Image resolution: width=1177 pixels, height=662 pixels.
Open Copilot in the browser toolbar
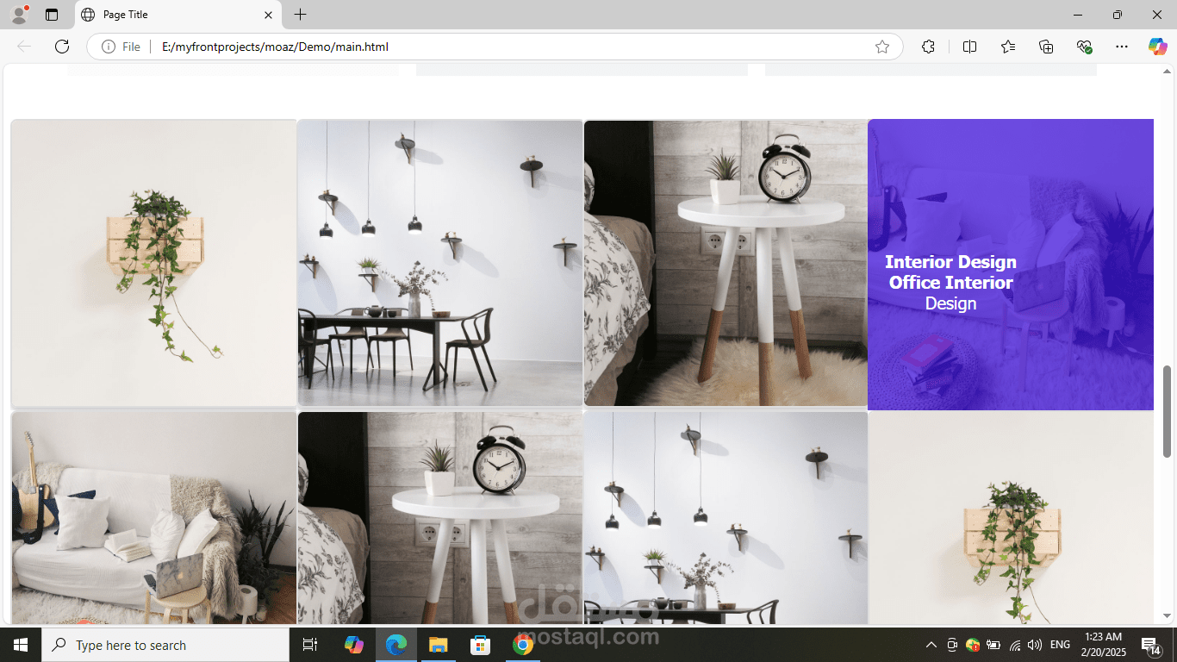click(1157, 47)
